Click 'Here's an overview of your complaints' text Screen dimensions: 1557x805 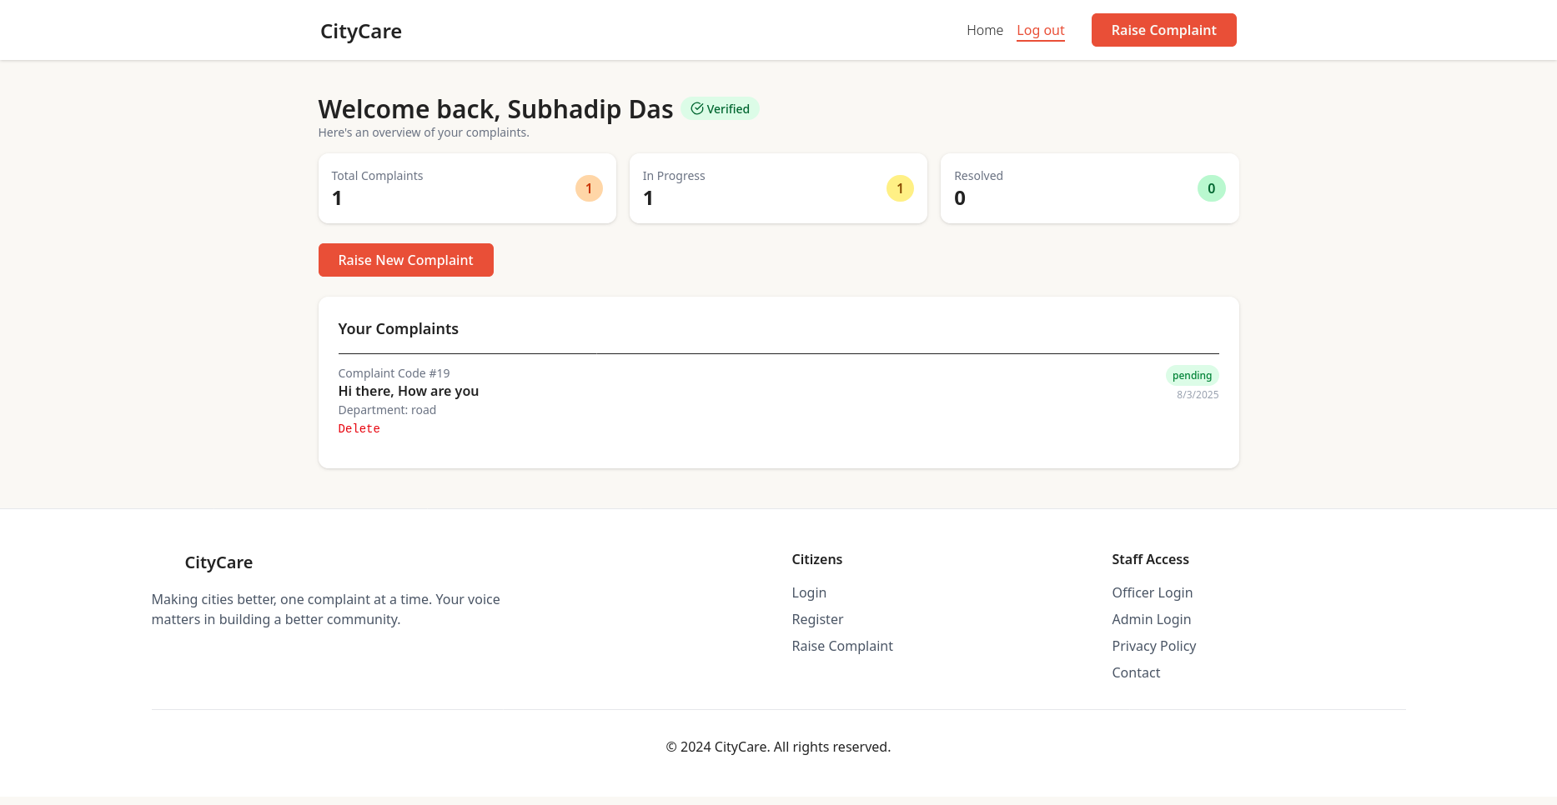point(424,132)
